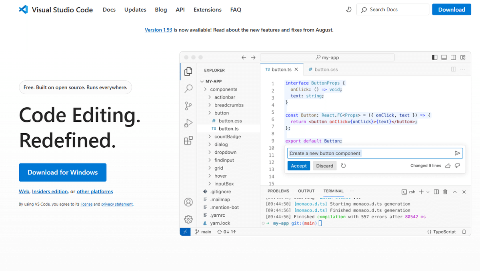Open the TERMINAL panel tab
Viewport: 480px width, 271px height.
point(334,191)
